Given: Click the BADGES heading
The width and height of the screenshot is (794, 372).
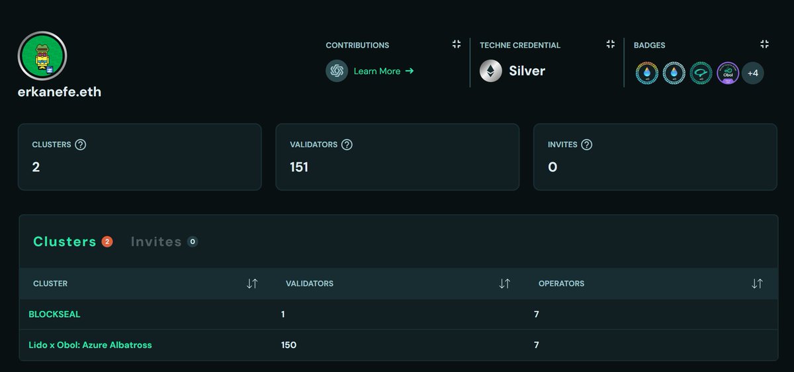Looking at the screenshot, I should click(650, 45).
